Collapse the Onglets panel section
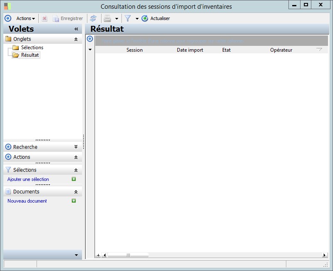This screenshot has width=333, height=271. 76,39
